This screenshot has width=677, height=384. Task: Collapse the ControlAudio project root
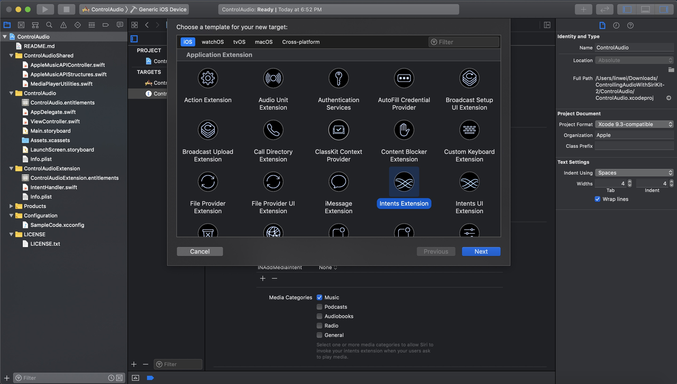tap(5, 37)
